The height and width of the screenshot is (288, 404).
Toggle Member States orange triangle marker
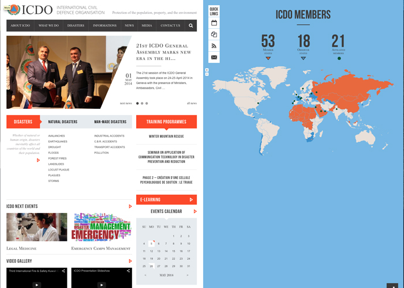(268, 58)
